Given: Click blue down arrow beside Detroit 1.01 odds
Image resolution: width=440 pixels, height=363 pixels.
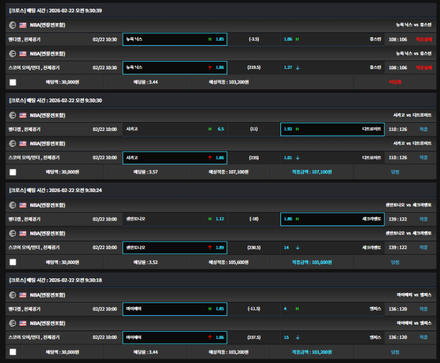Looking at the screenshot, I should [298, 157].
